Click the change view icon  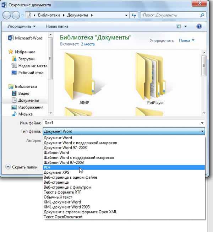[179, 26]
